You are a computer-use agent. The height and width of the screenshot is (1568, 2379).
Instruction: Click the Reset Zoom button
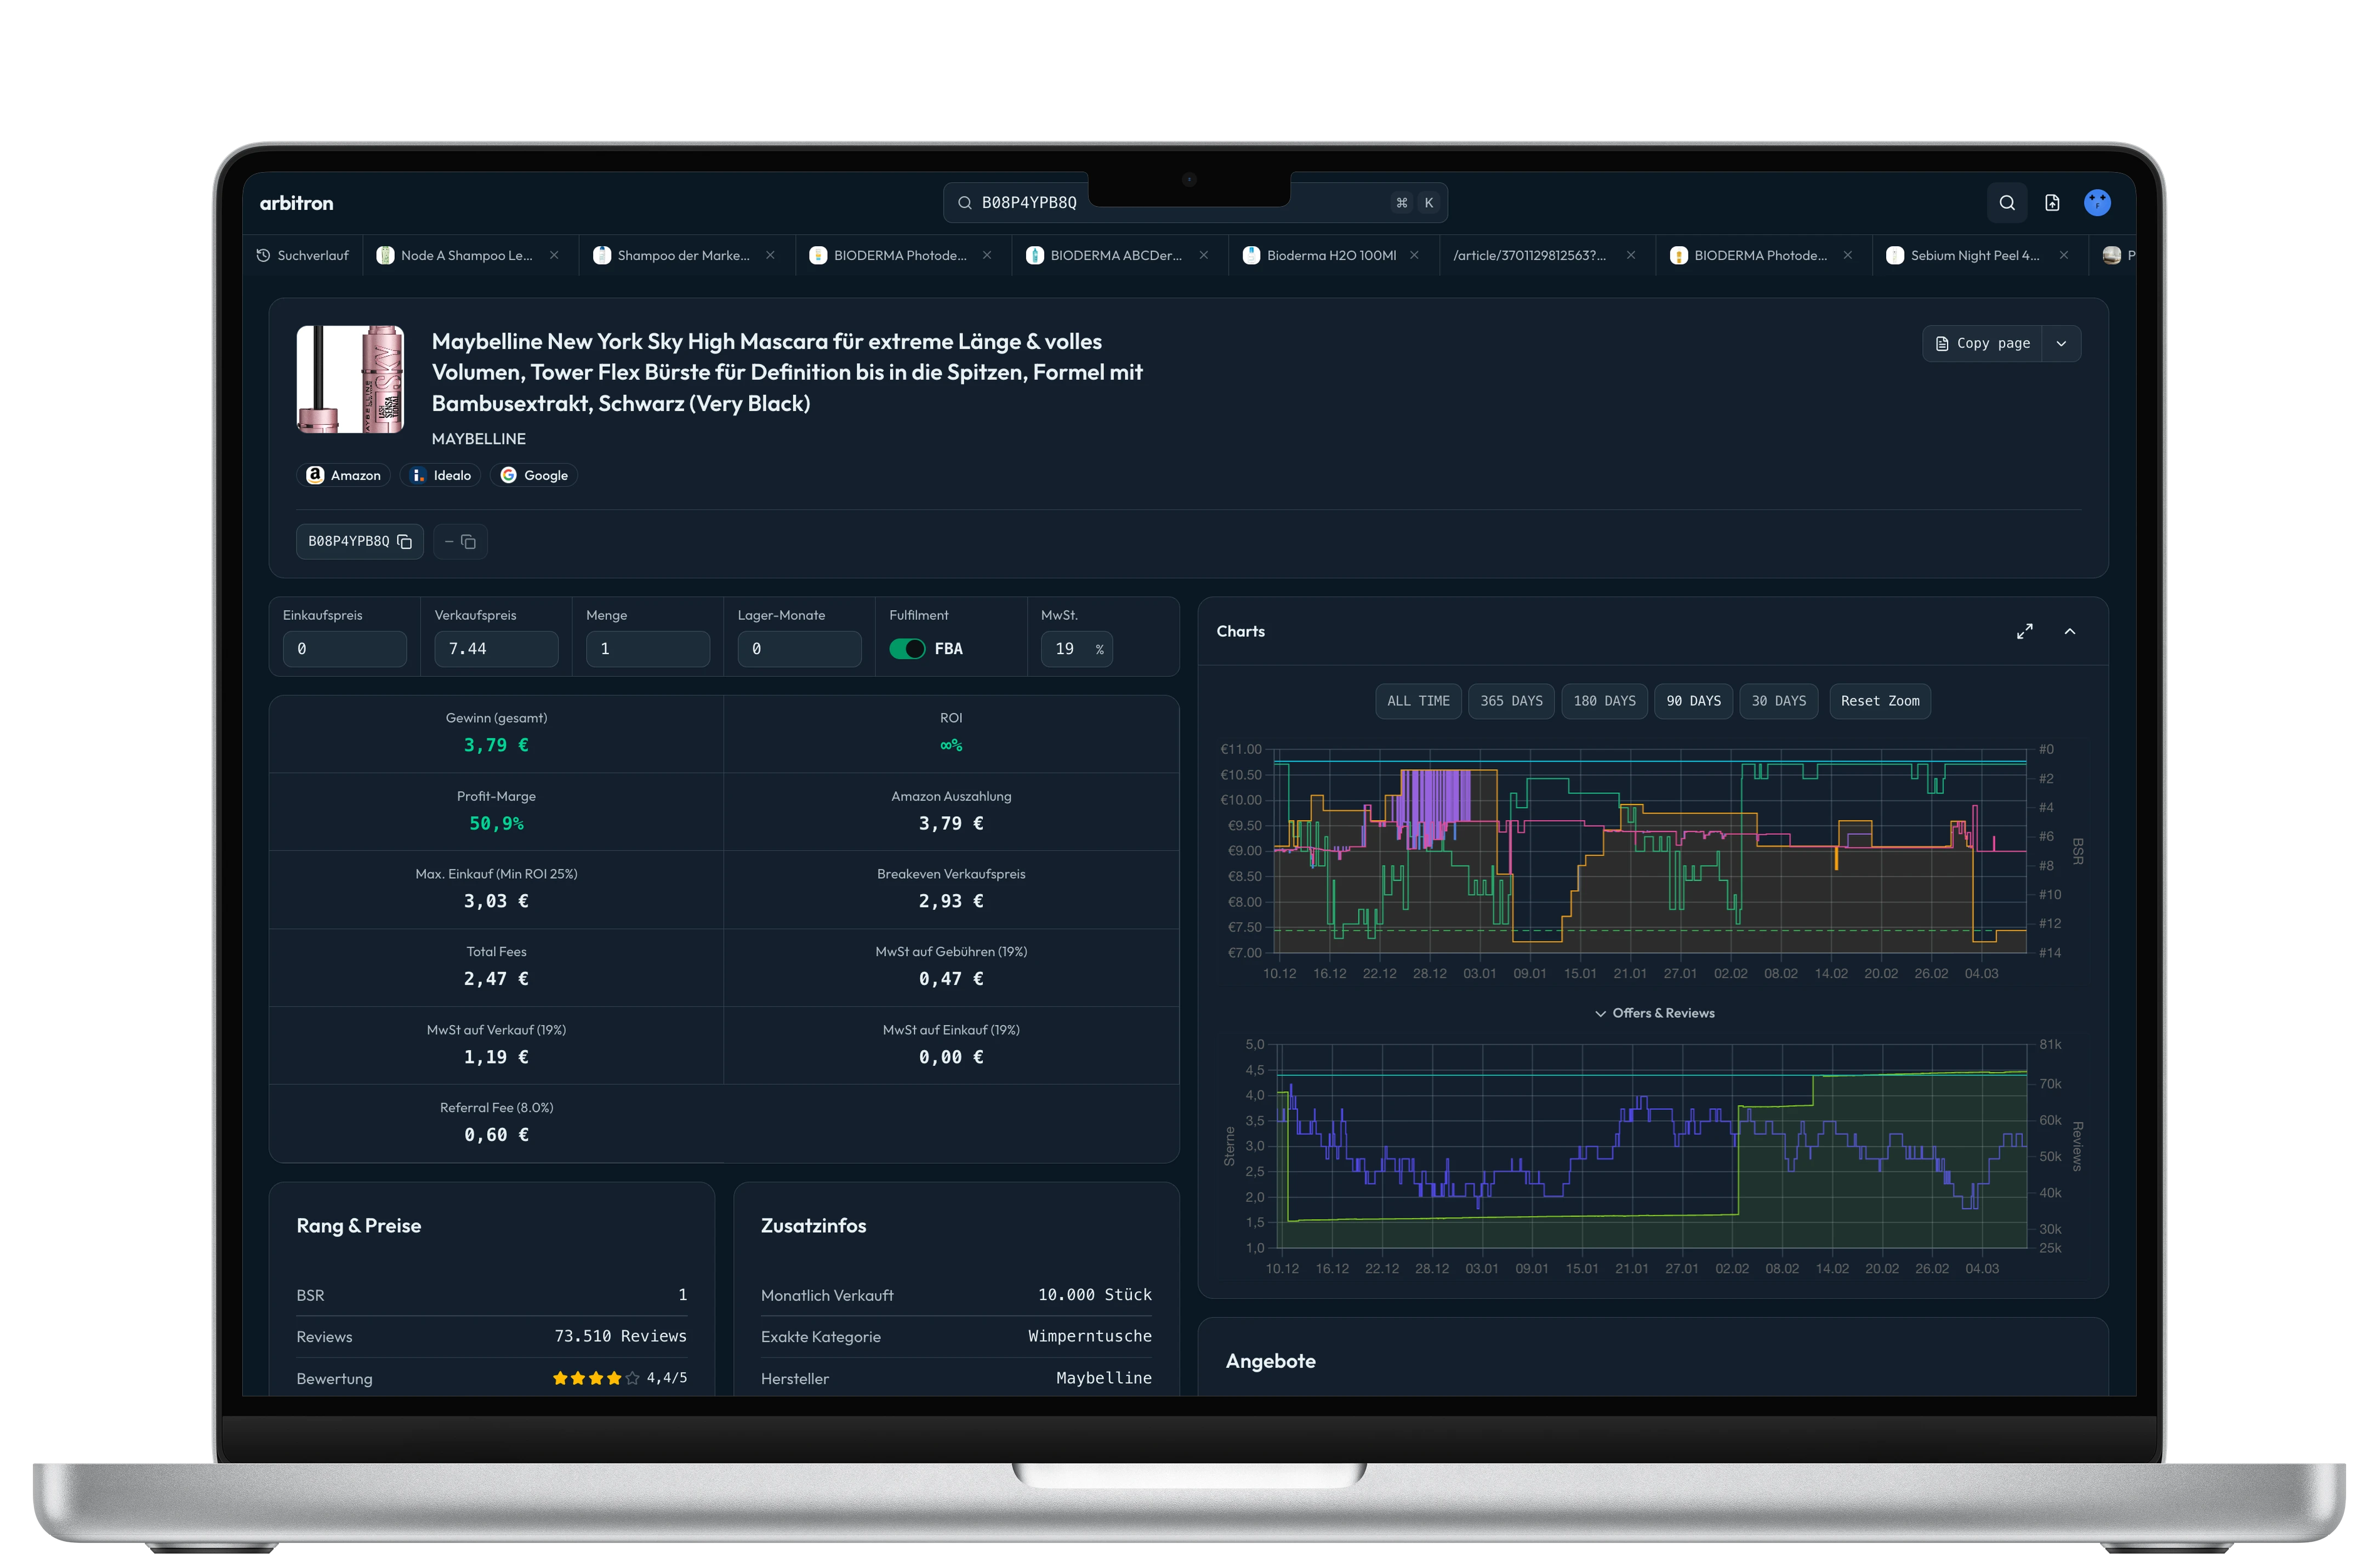[1879, 701]
